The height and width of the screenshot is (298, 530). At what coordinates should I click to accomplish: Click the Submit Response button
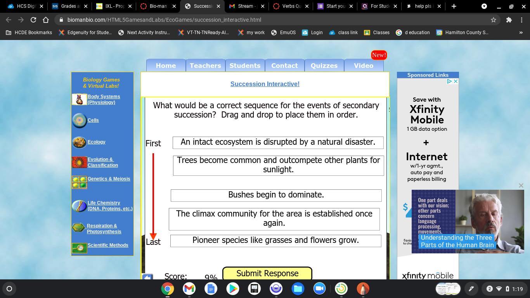(x=267, y=273)
